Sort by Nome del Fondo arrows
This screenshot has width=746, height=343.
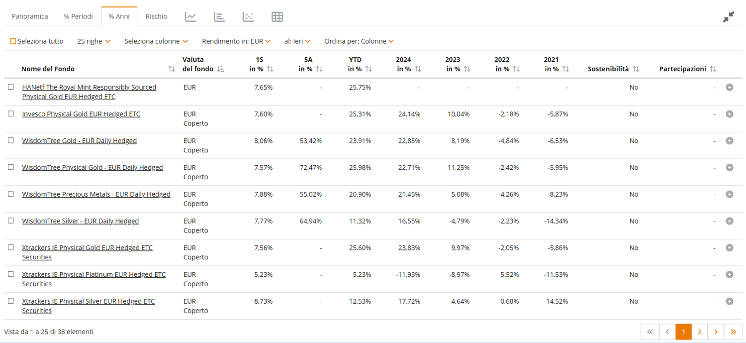(x=172, y=69)
